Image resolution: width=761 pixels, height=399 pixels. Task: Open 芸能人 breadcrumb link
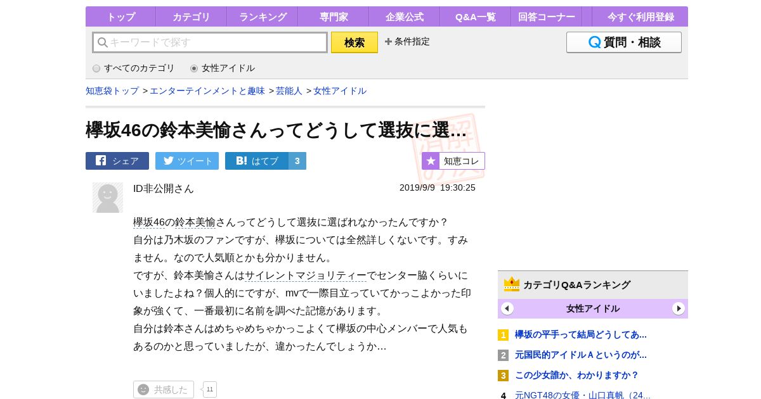(289, 91)
